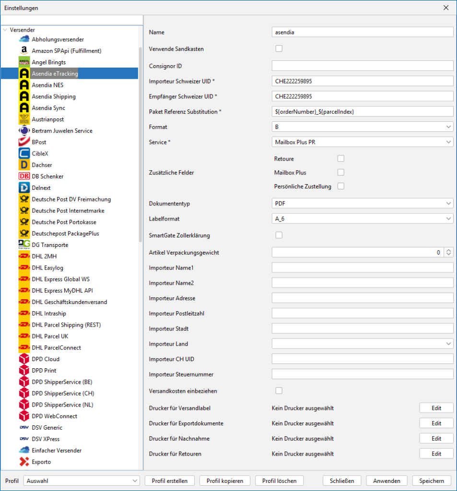Open the Service dropdown showing Mailbox Plus PR
Image resolution: width=457 pixels, height=491 pixels.
pos(362,142)
